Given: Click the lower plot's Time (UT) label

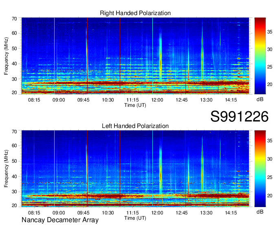Looking at the screenshot, I should (x=135, y=218).
